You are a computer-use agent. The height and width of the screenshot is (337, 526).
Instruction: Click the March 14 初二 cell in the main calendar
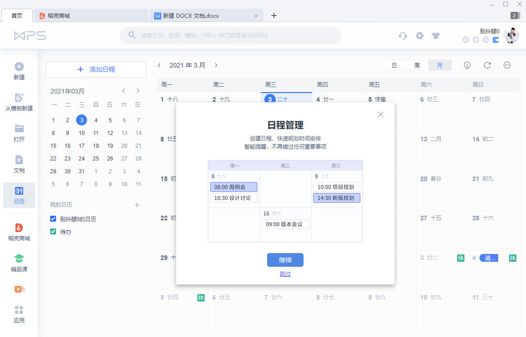[x=494, y=151]
